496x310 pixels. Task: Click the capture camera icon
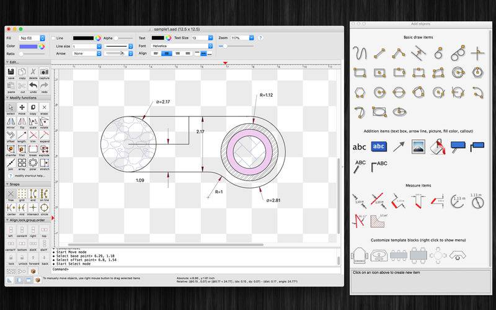pos(44,73)
